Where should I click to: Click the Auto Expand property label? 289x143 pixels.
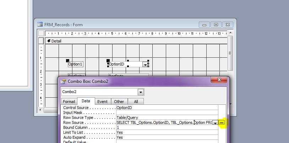pos(74,137)
